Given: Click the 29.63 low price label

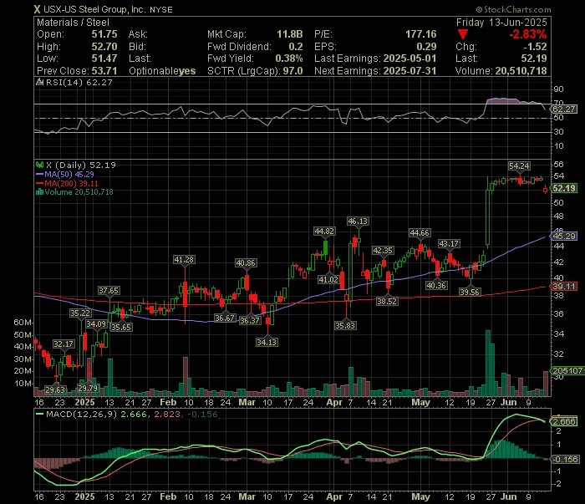Looking at the screenshot, I should [x=56, y=389].
